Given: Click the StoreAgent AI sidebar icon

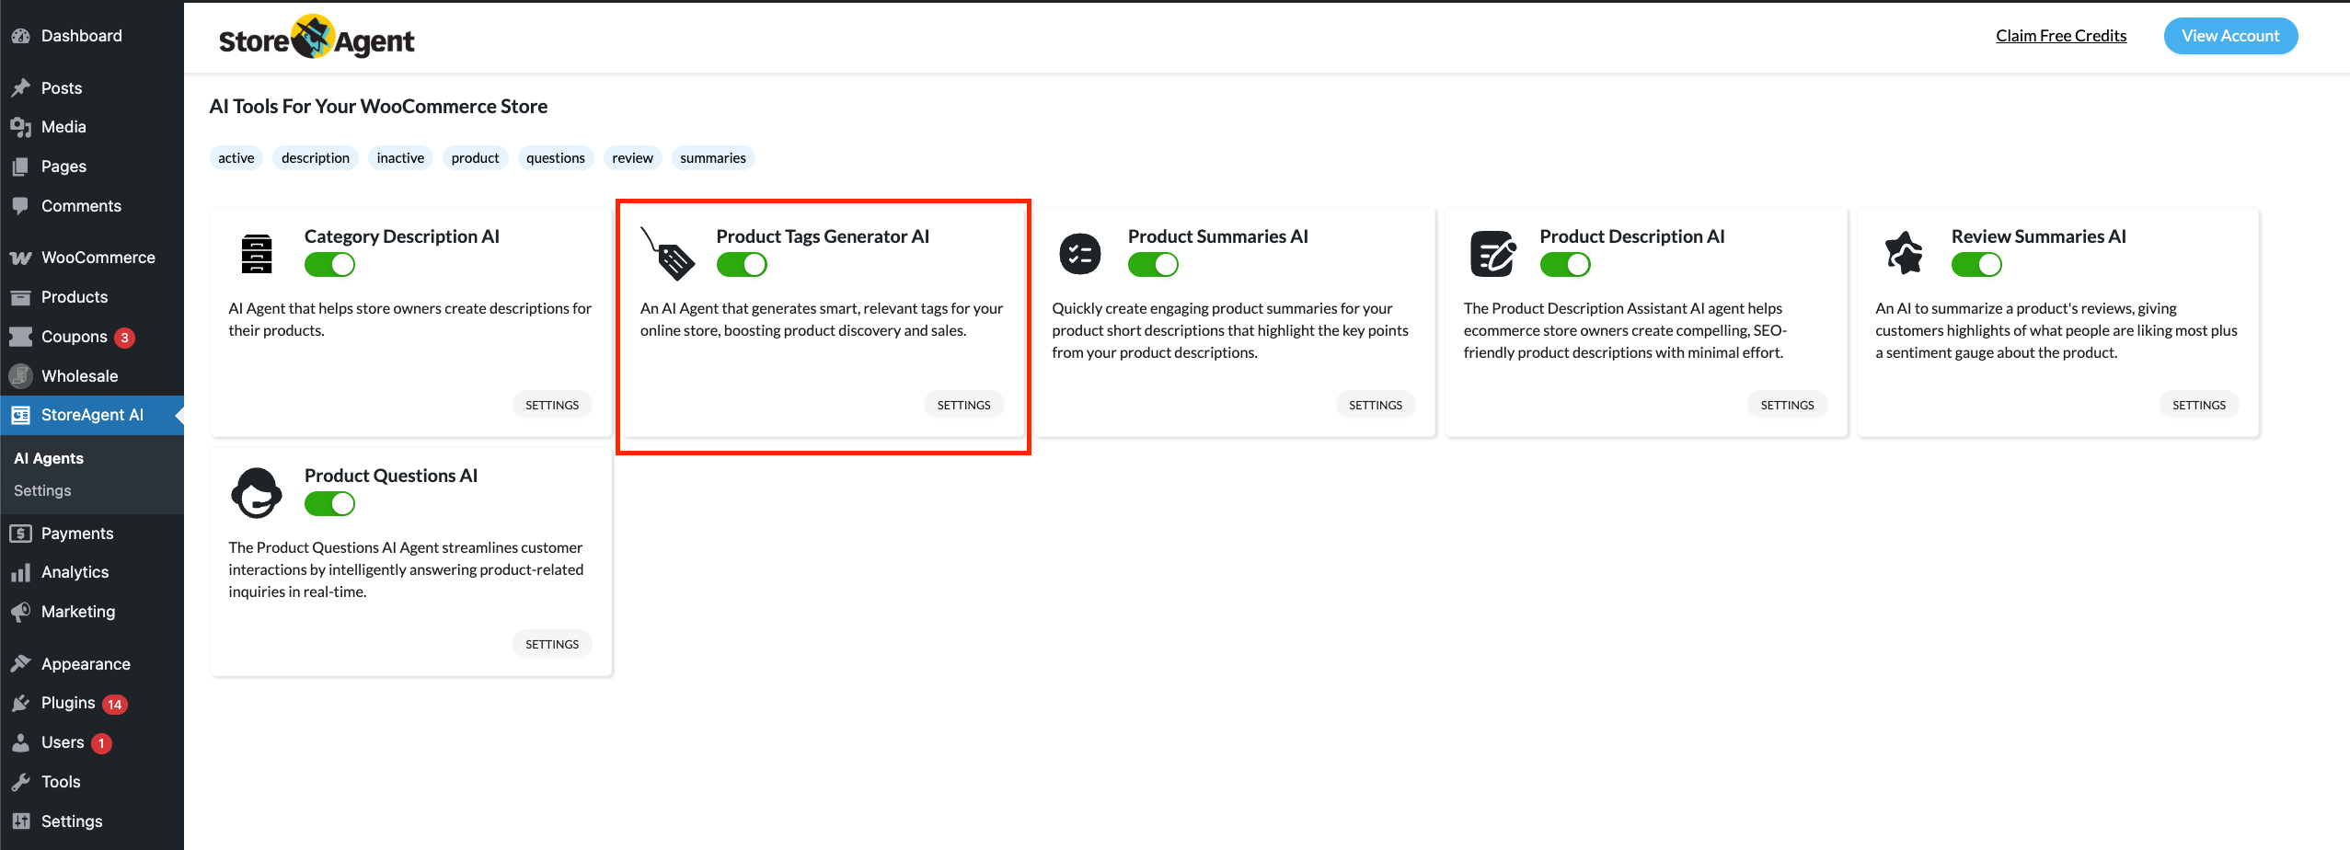Looking at the screenshot, I should click(x=20, y=415).
